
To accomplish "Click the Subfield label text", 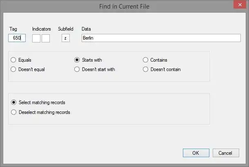I will [65, 29].
